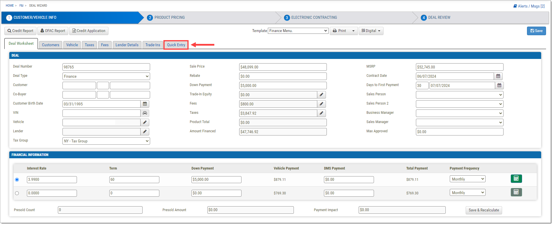Screen dimensions: 553x225
Task: Click the Credit Report button
Action: point(20,31)
